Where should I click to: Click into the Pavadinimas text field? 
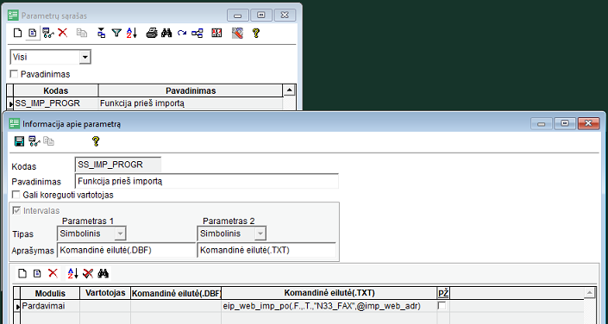coord(206,181)
